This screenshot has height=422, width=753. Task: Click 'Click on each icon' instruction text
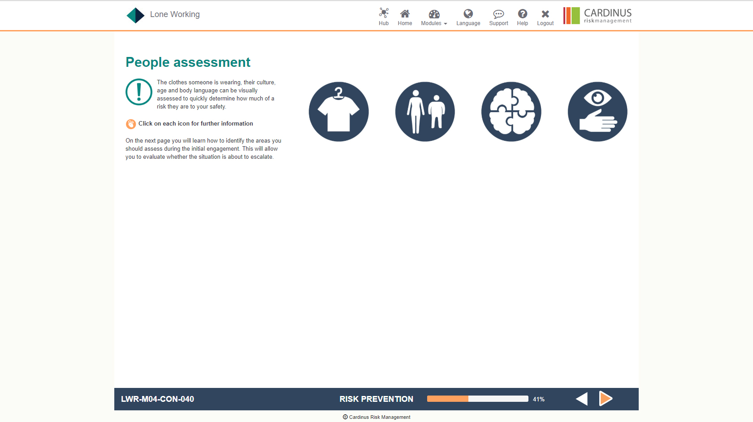[x=195, y=124]
